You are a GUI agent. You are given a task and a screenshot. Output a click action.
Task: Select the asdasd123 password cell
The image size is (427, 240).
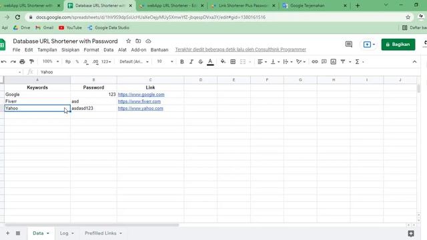[x=93, y=108]
